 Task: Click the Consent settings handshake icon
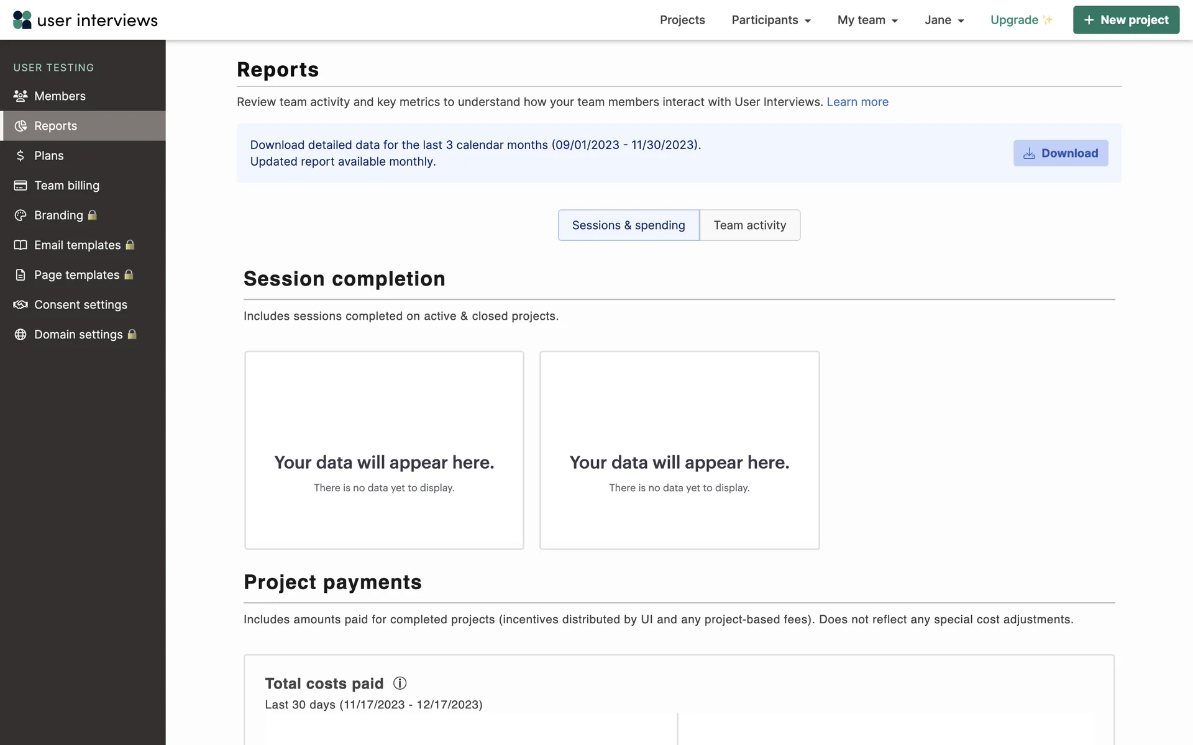click(x=21, y=305)
